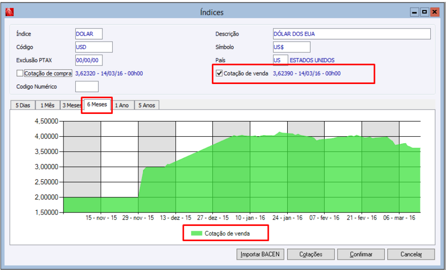Minimize the Índices window
The width and height of the screenshot is (446, 270).
pyautogui.click(x=414, y=12)
